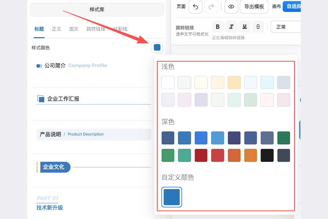Toggle bold formatting
This screenshot has height=219, width=328.
pos(218,27)
